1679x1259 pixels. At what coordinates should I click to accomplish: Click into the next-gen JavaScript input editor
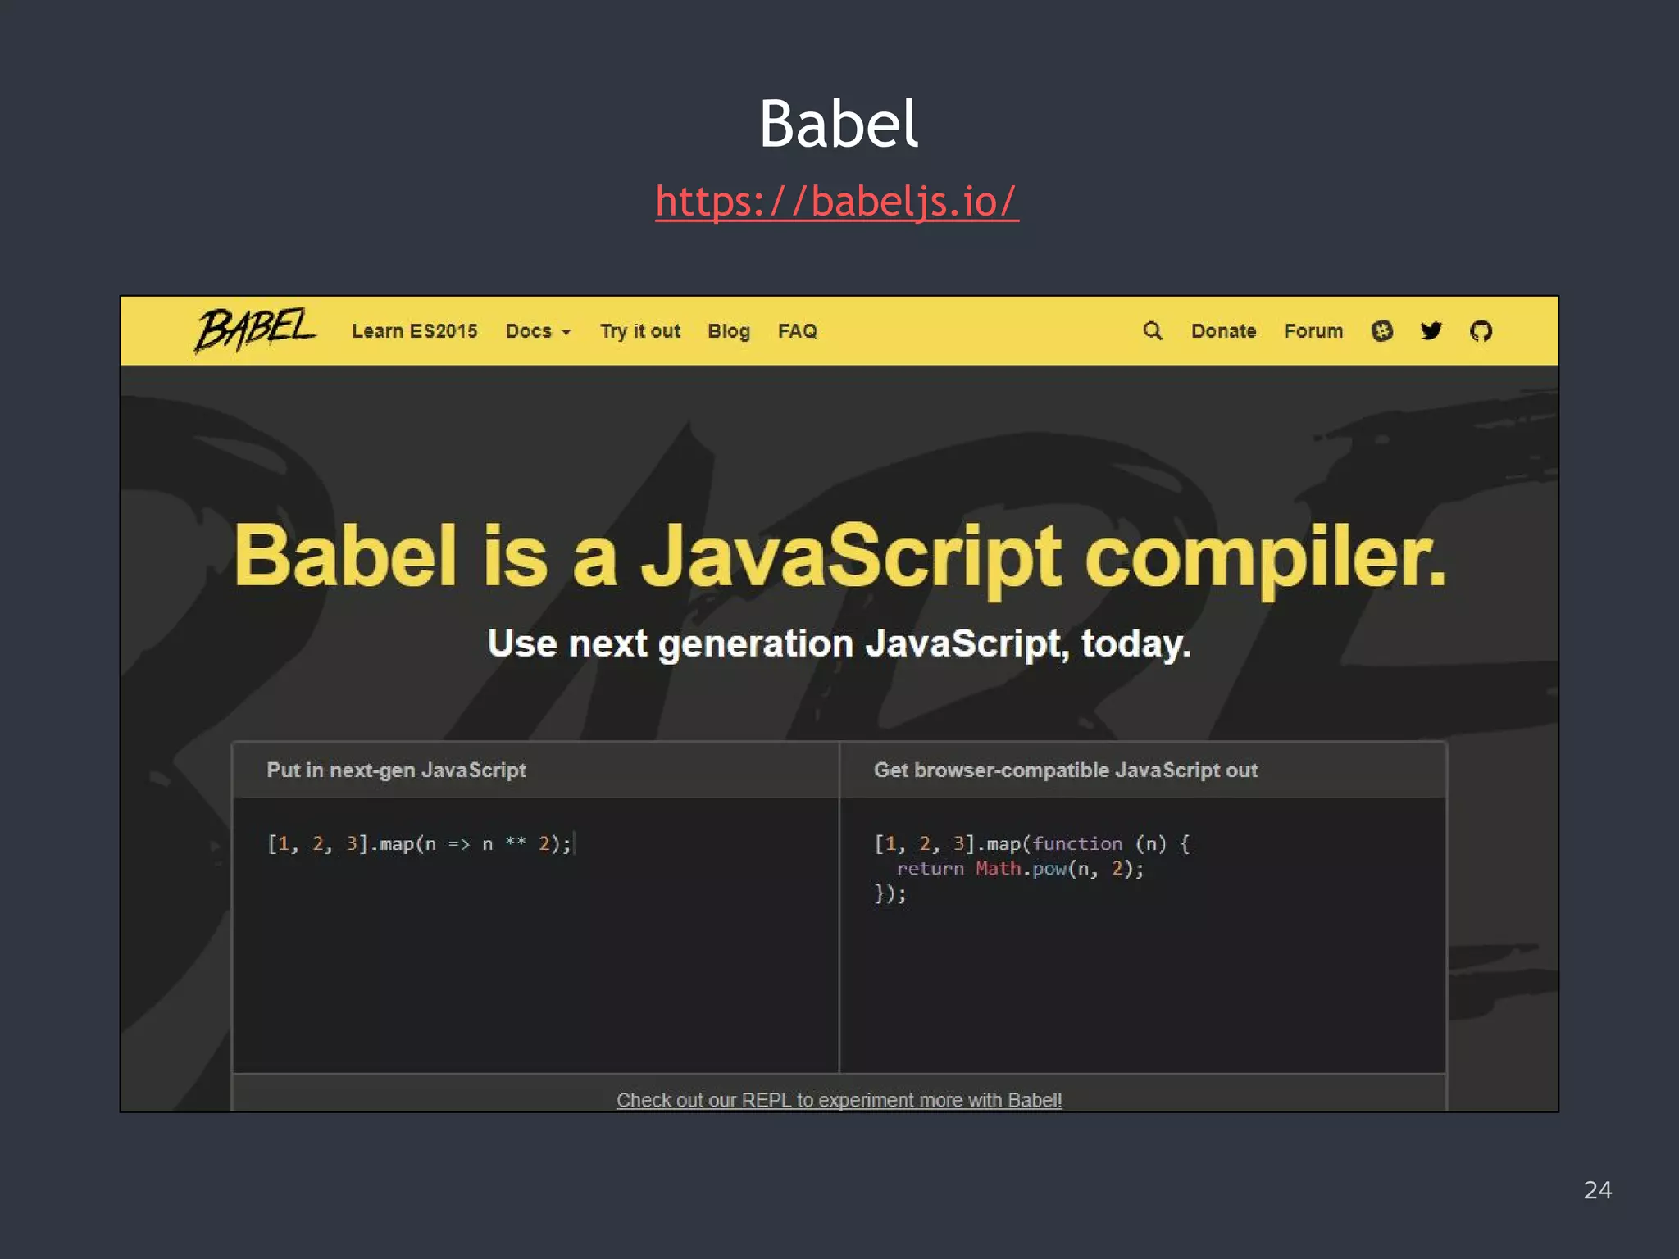pos(536,934)
